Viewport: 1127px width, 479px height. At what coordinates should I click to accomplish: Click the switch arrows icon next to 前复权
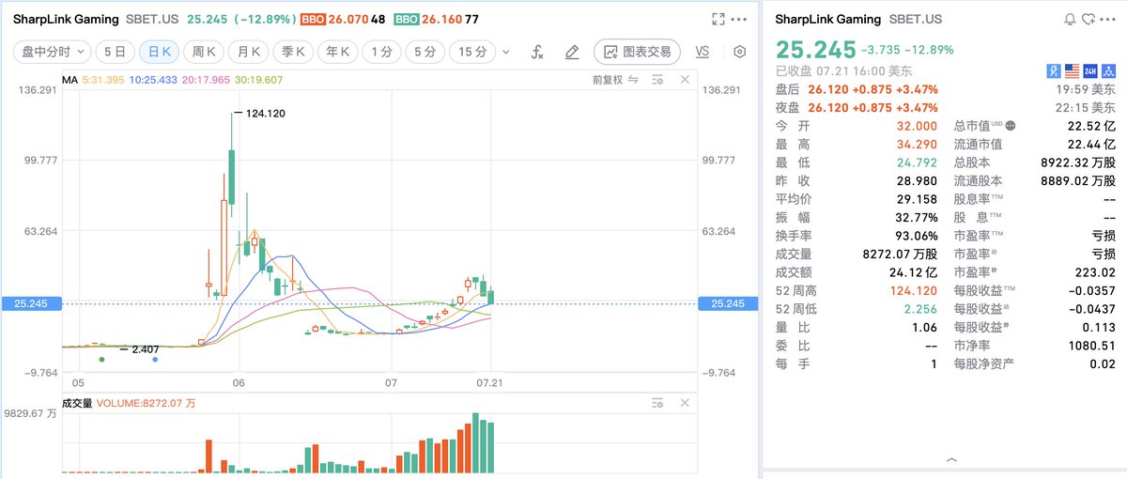coord(635,81)
